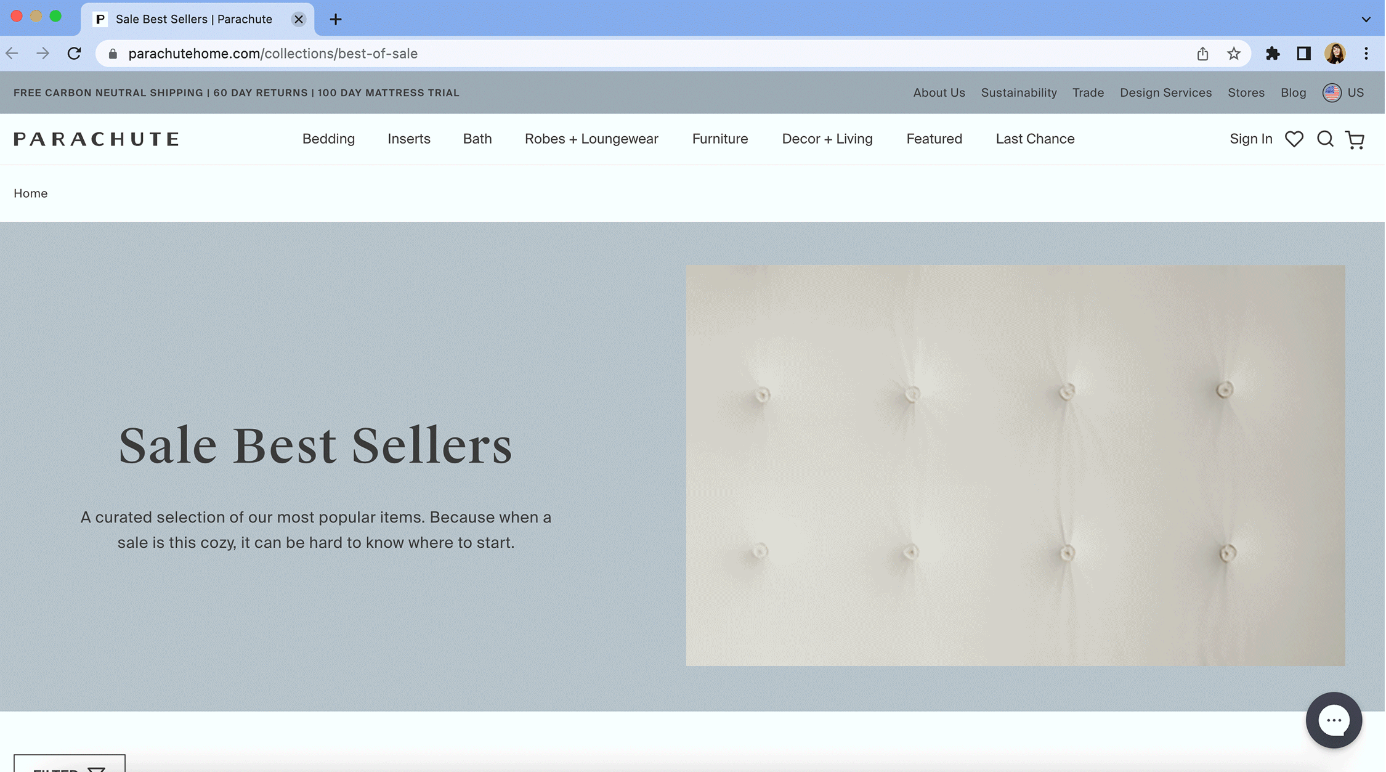Open the site search magnifier icon

point(1325,139)
